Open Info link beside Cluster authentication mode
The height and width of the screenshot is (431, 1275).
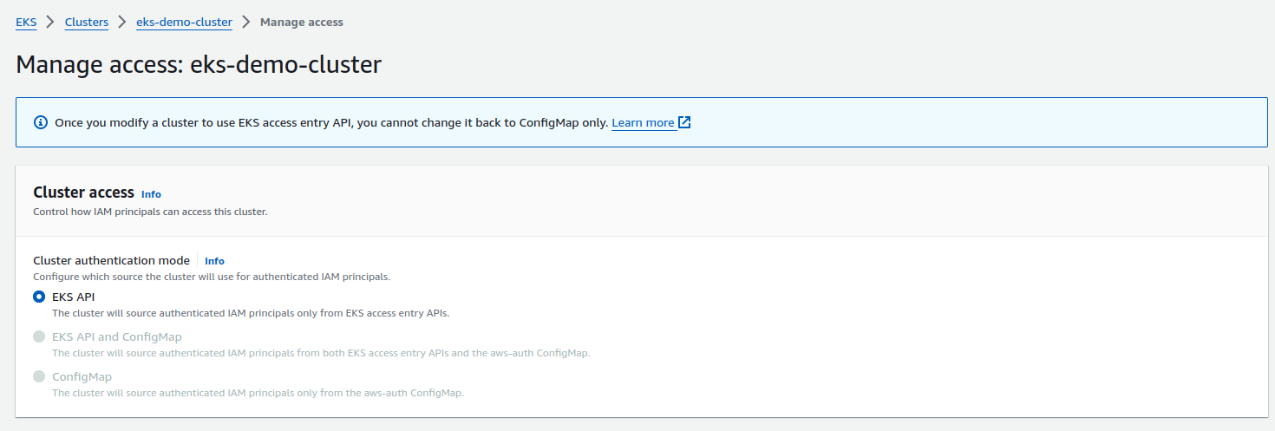coord(214,261)
